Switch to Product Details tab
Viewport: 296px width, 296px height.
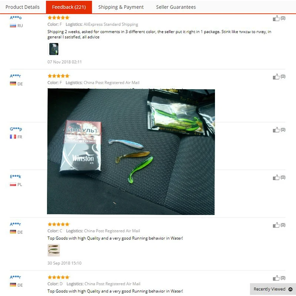(23, 7)
